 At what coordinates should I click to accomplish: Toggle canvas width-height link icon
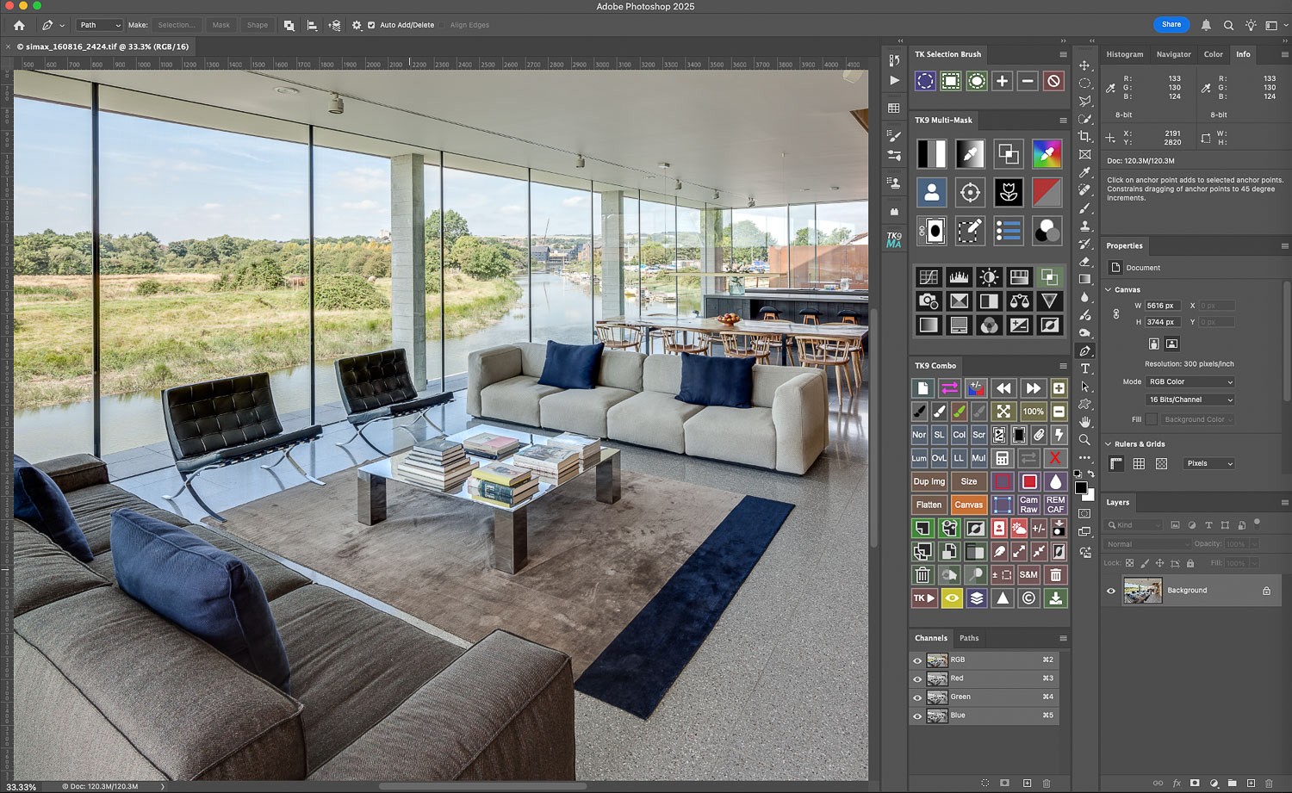(x=1116, y=314)
